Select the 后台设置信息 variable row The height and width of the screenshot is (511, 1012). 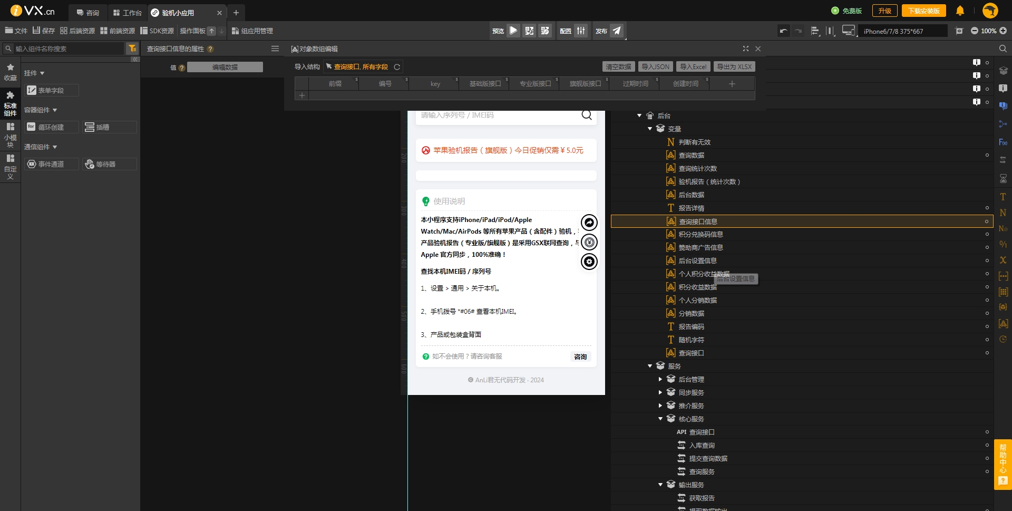coord(801,261)
